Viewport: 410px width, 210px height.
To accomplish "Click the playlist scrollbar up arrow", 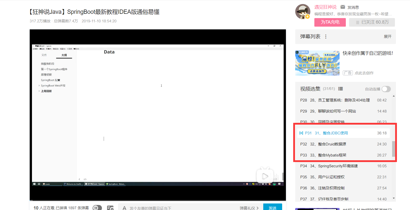I will click(x=394, y=96).
